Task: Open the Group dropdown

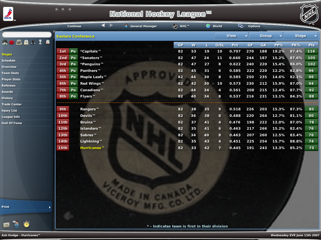Action: [x=266, y=36]
